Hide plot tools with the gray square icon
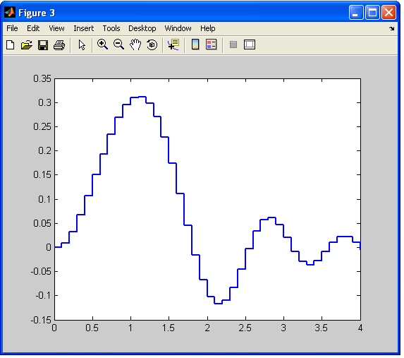The height and width of the screenshot is (358, 404). click(233, 44)
